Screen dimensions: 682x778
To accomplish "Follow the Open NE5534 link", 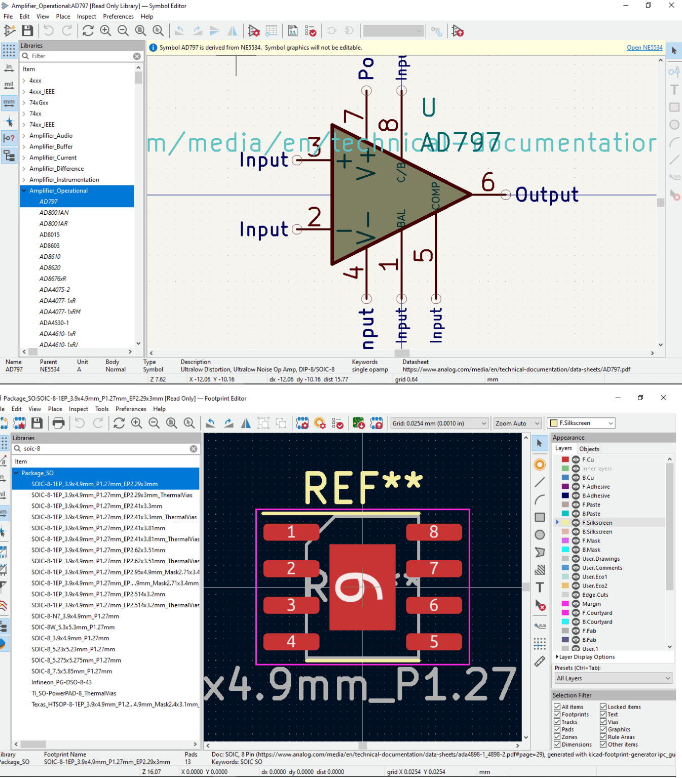I will pyautogui.click(x=645, y=48).
